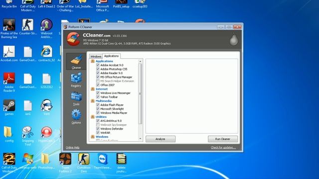Image resolution: width=319 pixels, height=179 pixels.
Task: Select the delete youtu... video file icon
Action: pos(121,163)
